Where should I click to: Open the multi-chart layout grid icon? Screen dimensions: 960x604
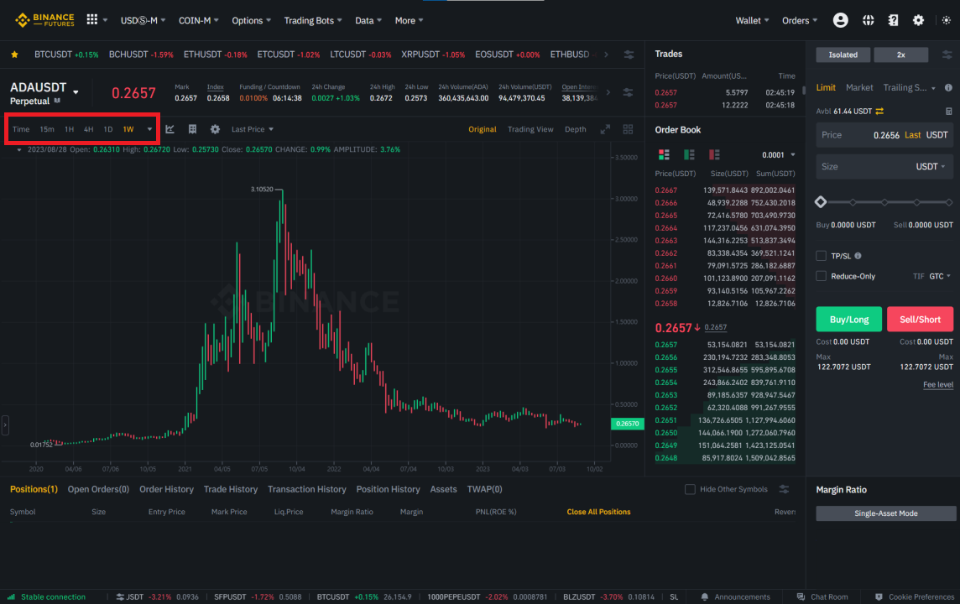[629, 129]
